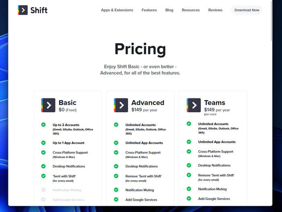Click Teams 'Add Google Services' text
Image resolution: width=282 pixels, height=212 pixels.
point(214,199)
